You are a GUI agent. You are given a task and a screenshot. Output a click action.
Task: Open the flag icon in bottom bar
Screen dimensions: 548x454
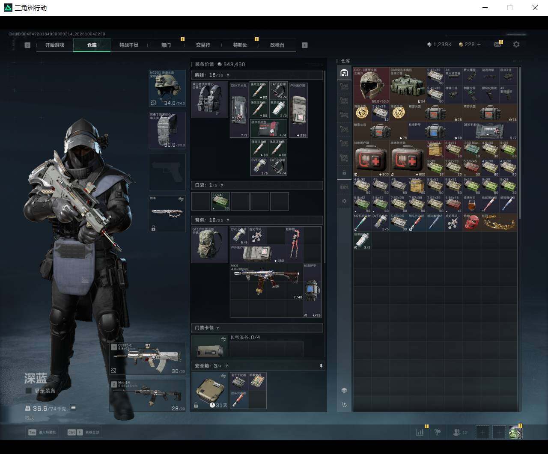438,432
